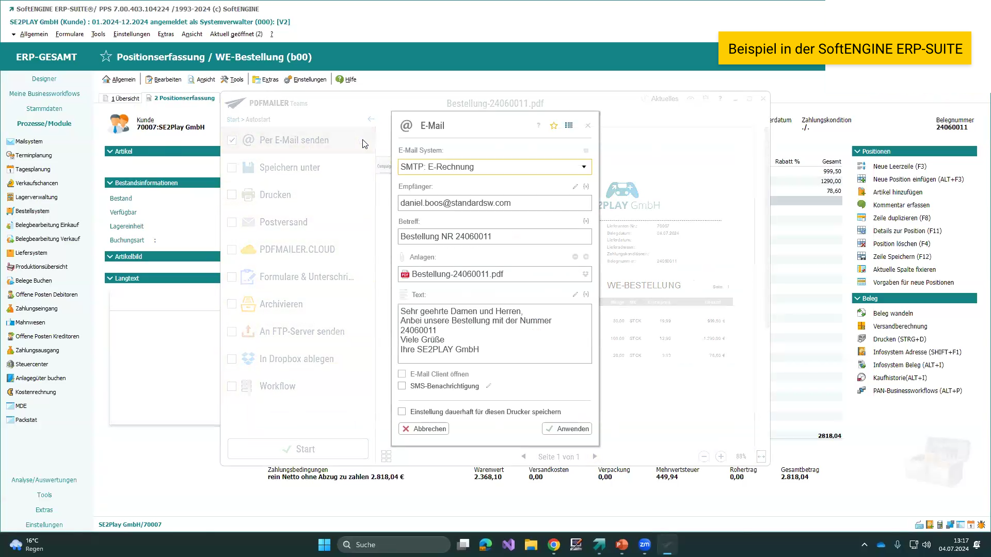Image resolution: width=991 pixels, height=557 pixels.
Task: Click Neue Leerzeile (F3) icon
Action: tap(861, 166)
